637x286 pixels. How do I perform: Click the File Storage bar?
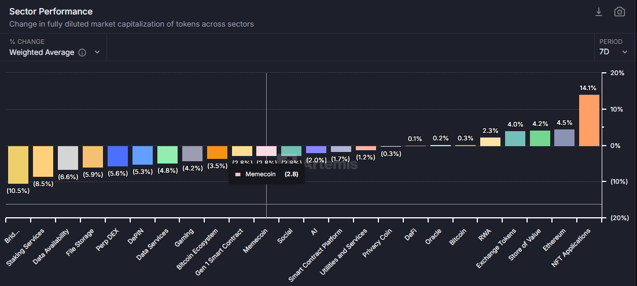93,156
